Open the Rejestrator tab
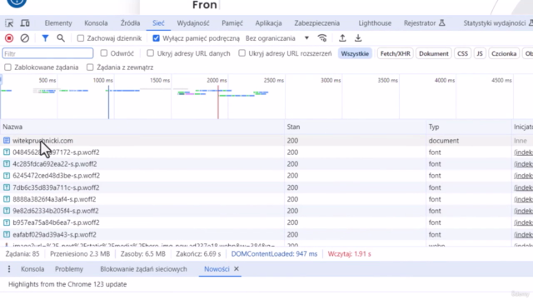 [424, 23]
